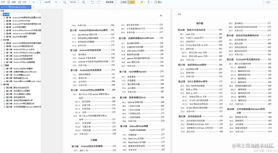Open the 106.9% zoom level dropdown
The image size is (278, 153).
pyautogui.click(x=74, y=2)
